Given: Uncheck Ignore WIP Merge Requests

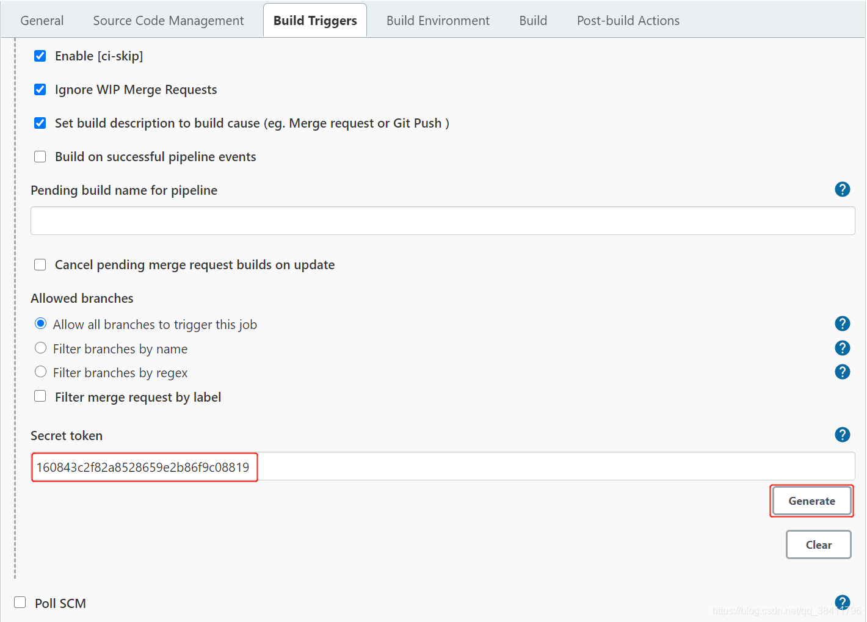Looking at the screenshot, I should (40, 90).
